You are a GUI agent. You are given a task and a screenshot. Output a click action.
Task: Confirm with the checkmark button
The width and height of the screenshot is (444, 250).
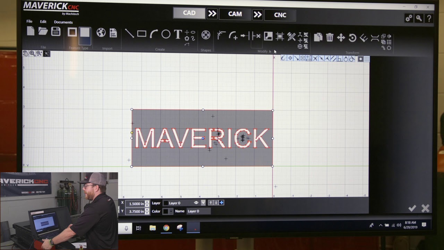pyautogui.click(x=412, y=208)
